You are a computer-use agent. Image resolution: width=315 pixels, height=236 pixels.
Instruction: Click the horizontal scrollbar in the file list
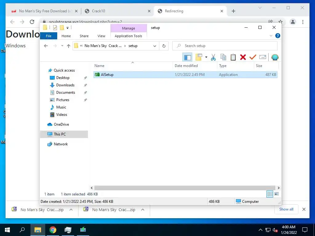185,188
